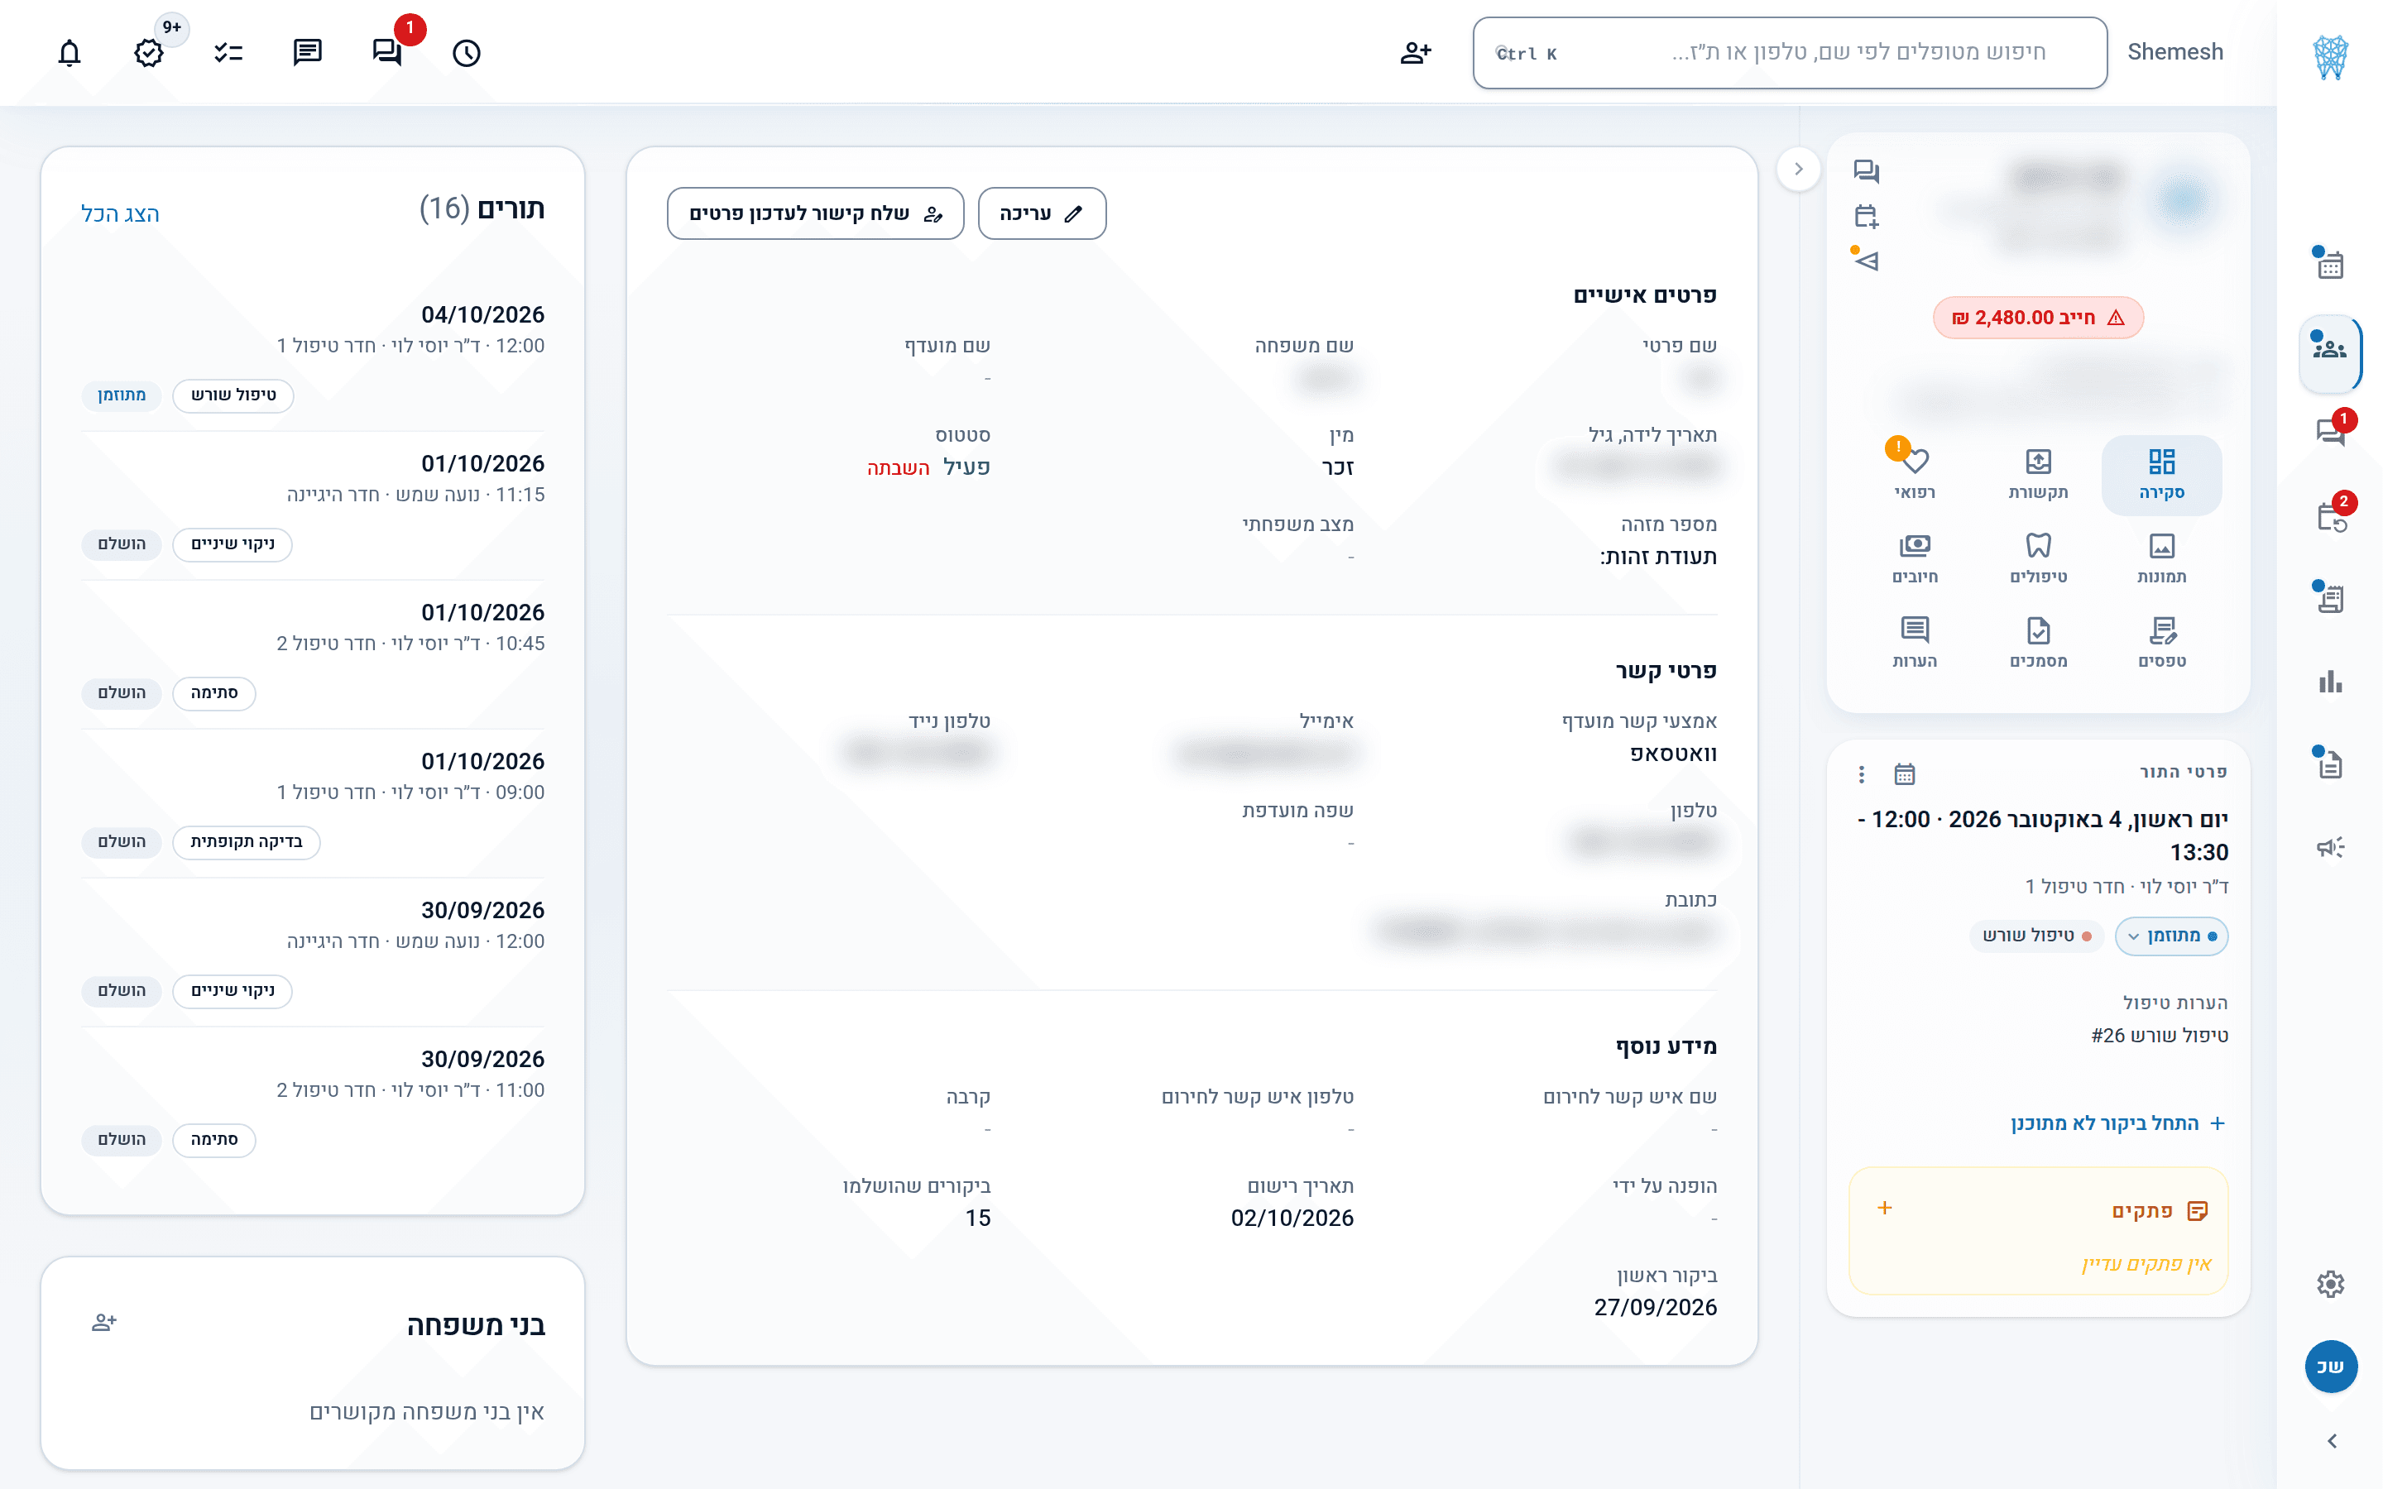2383x1489 pixels.
Task: Click התחל ביקור לא מתוכנן link
Action: tap(2117, 1123)
